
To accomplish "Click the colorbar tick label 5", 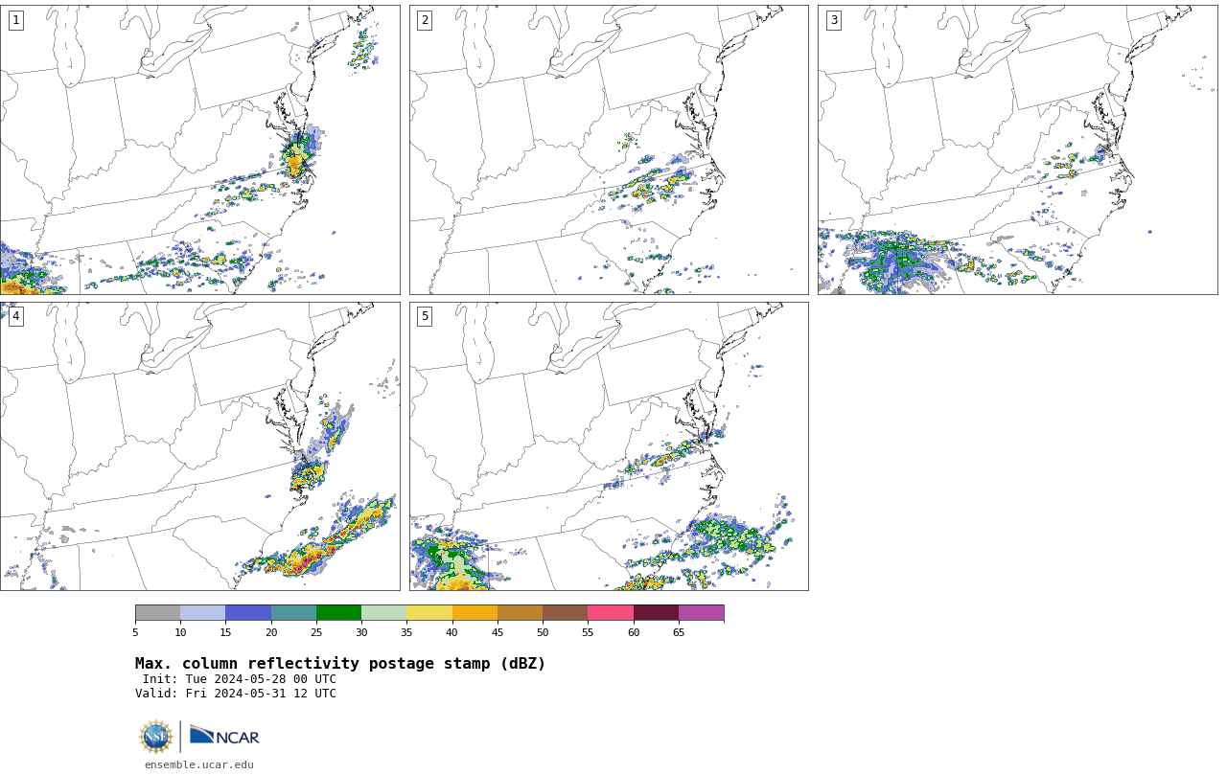I will [135, 632].
